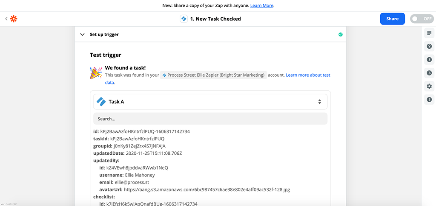Open the alerts exclamation icon
Screen dimensions: 436x206
tap(429, 60)
